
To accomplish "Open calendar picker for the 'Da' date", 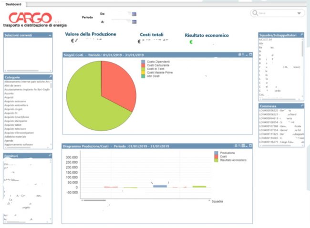I will [x=134, y=14].
